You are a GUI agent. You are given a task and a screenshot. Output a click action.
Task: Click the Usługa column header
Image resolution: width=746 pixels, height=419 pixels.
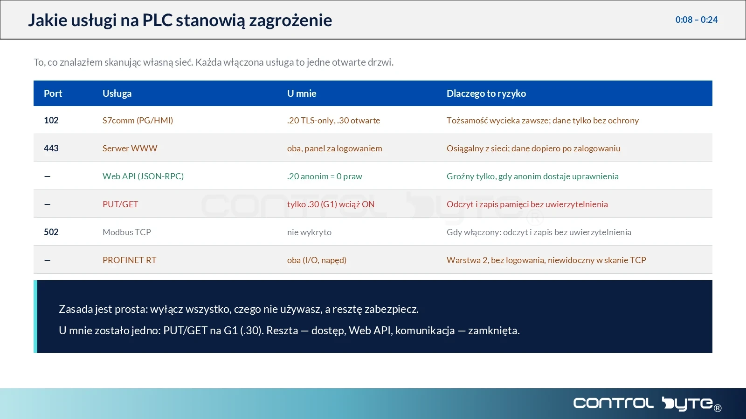tap(117, 93)
